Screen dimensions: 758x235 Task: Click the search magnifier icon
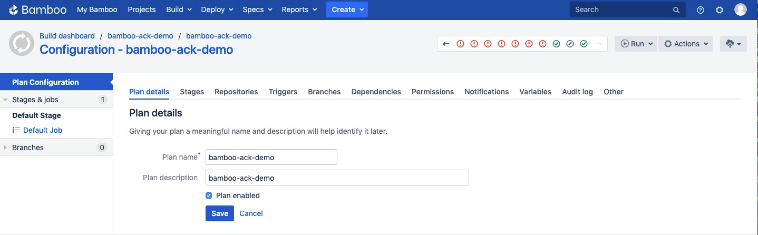coord(676,10)
